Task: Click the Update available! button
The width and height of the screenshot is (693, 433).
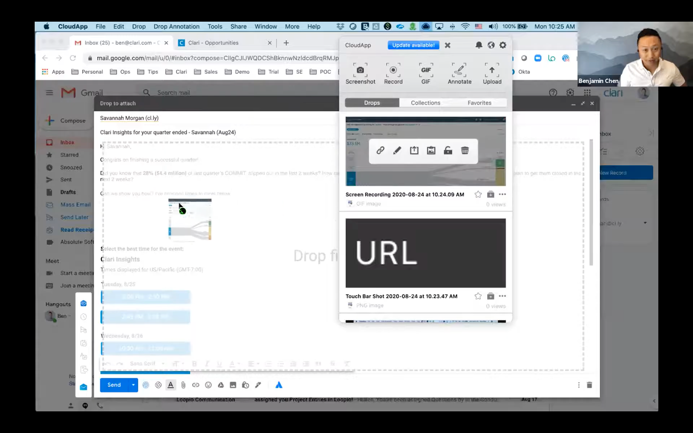Action: [414, 45]
